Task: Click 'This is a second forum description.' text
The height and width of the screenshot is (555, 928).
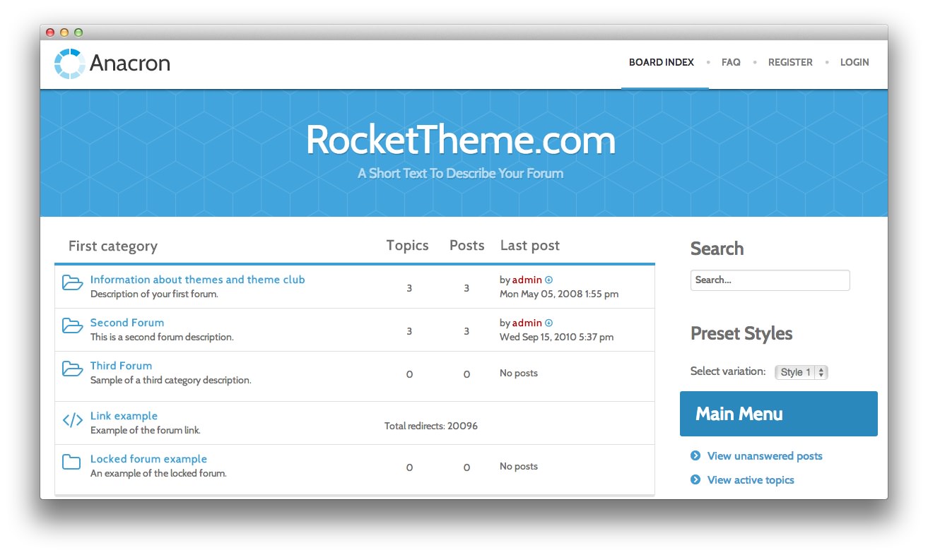Action: pos(162,337)
